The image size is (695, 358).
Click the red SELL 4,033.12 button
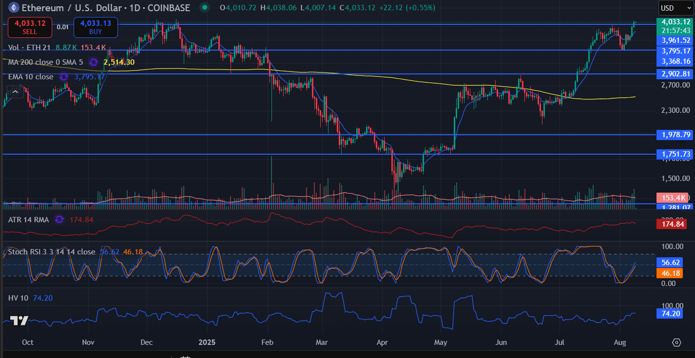click(x=30, y=27)
